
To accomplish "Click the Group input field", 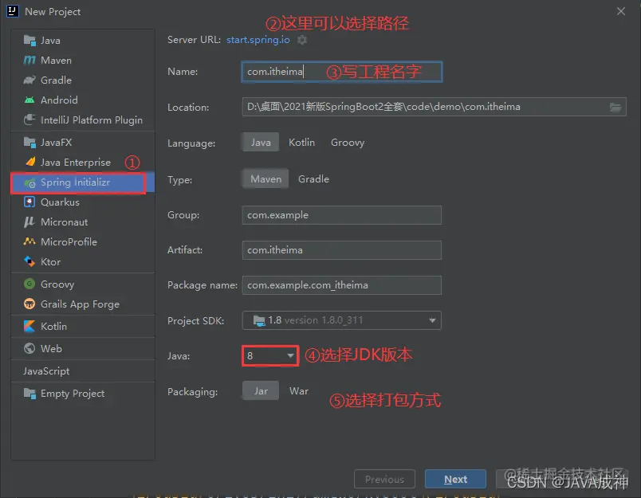I will point(342,215).
